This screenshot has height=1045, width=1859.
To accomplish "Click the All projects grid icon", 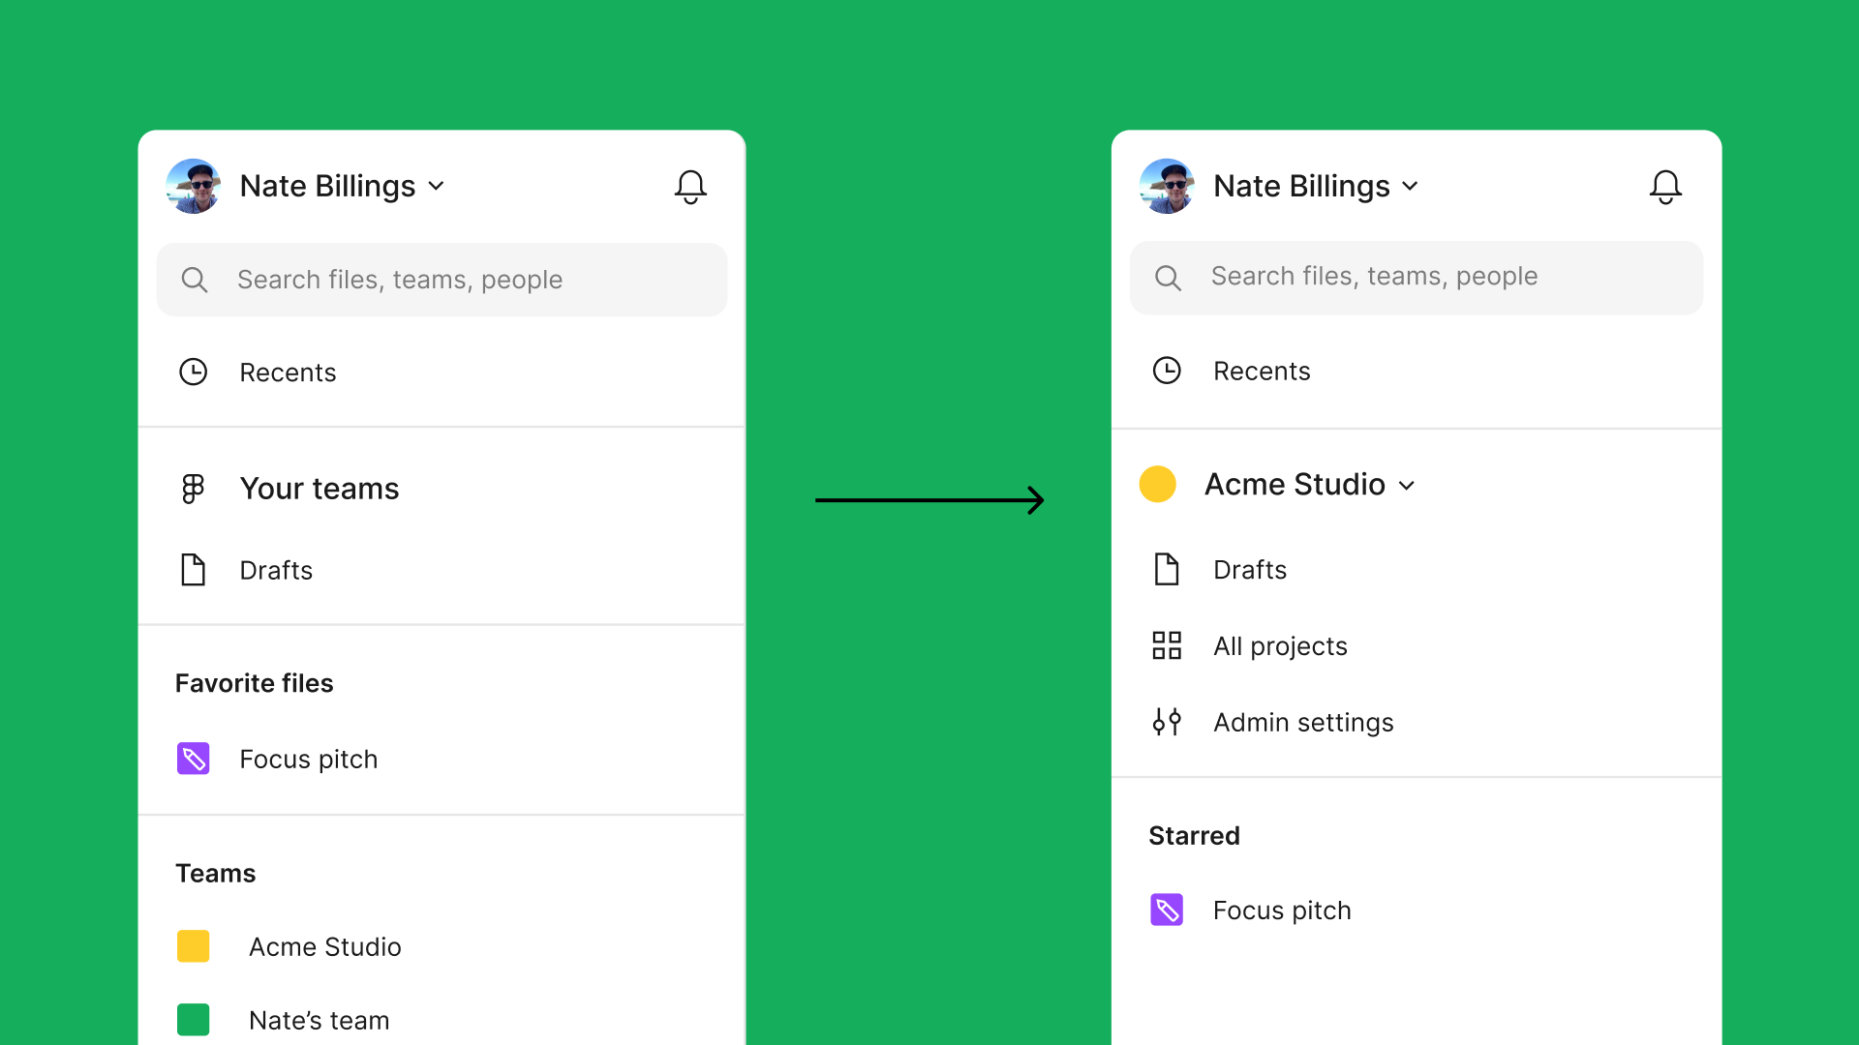I will click(1167, 645).
